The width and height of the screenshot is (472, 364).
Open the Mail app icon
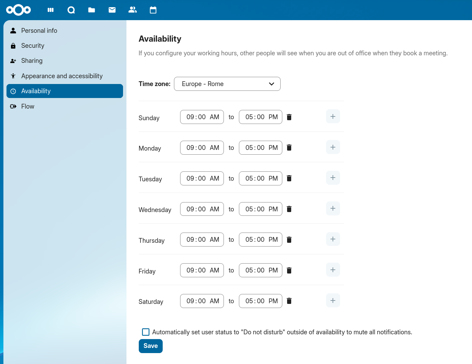[x=112, y=10]
